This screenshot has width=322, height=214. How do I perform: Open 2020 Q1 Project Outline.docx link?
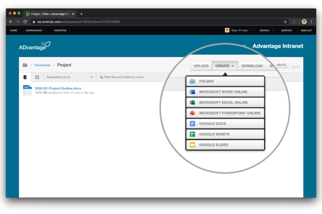point(58,88)
